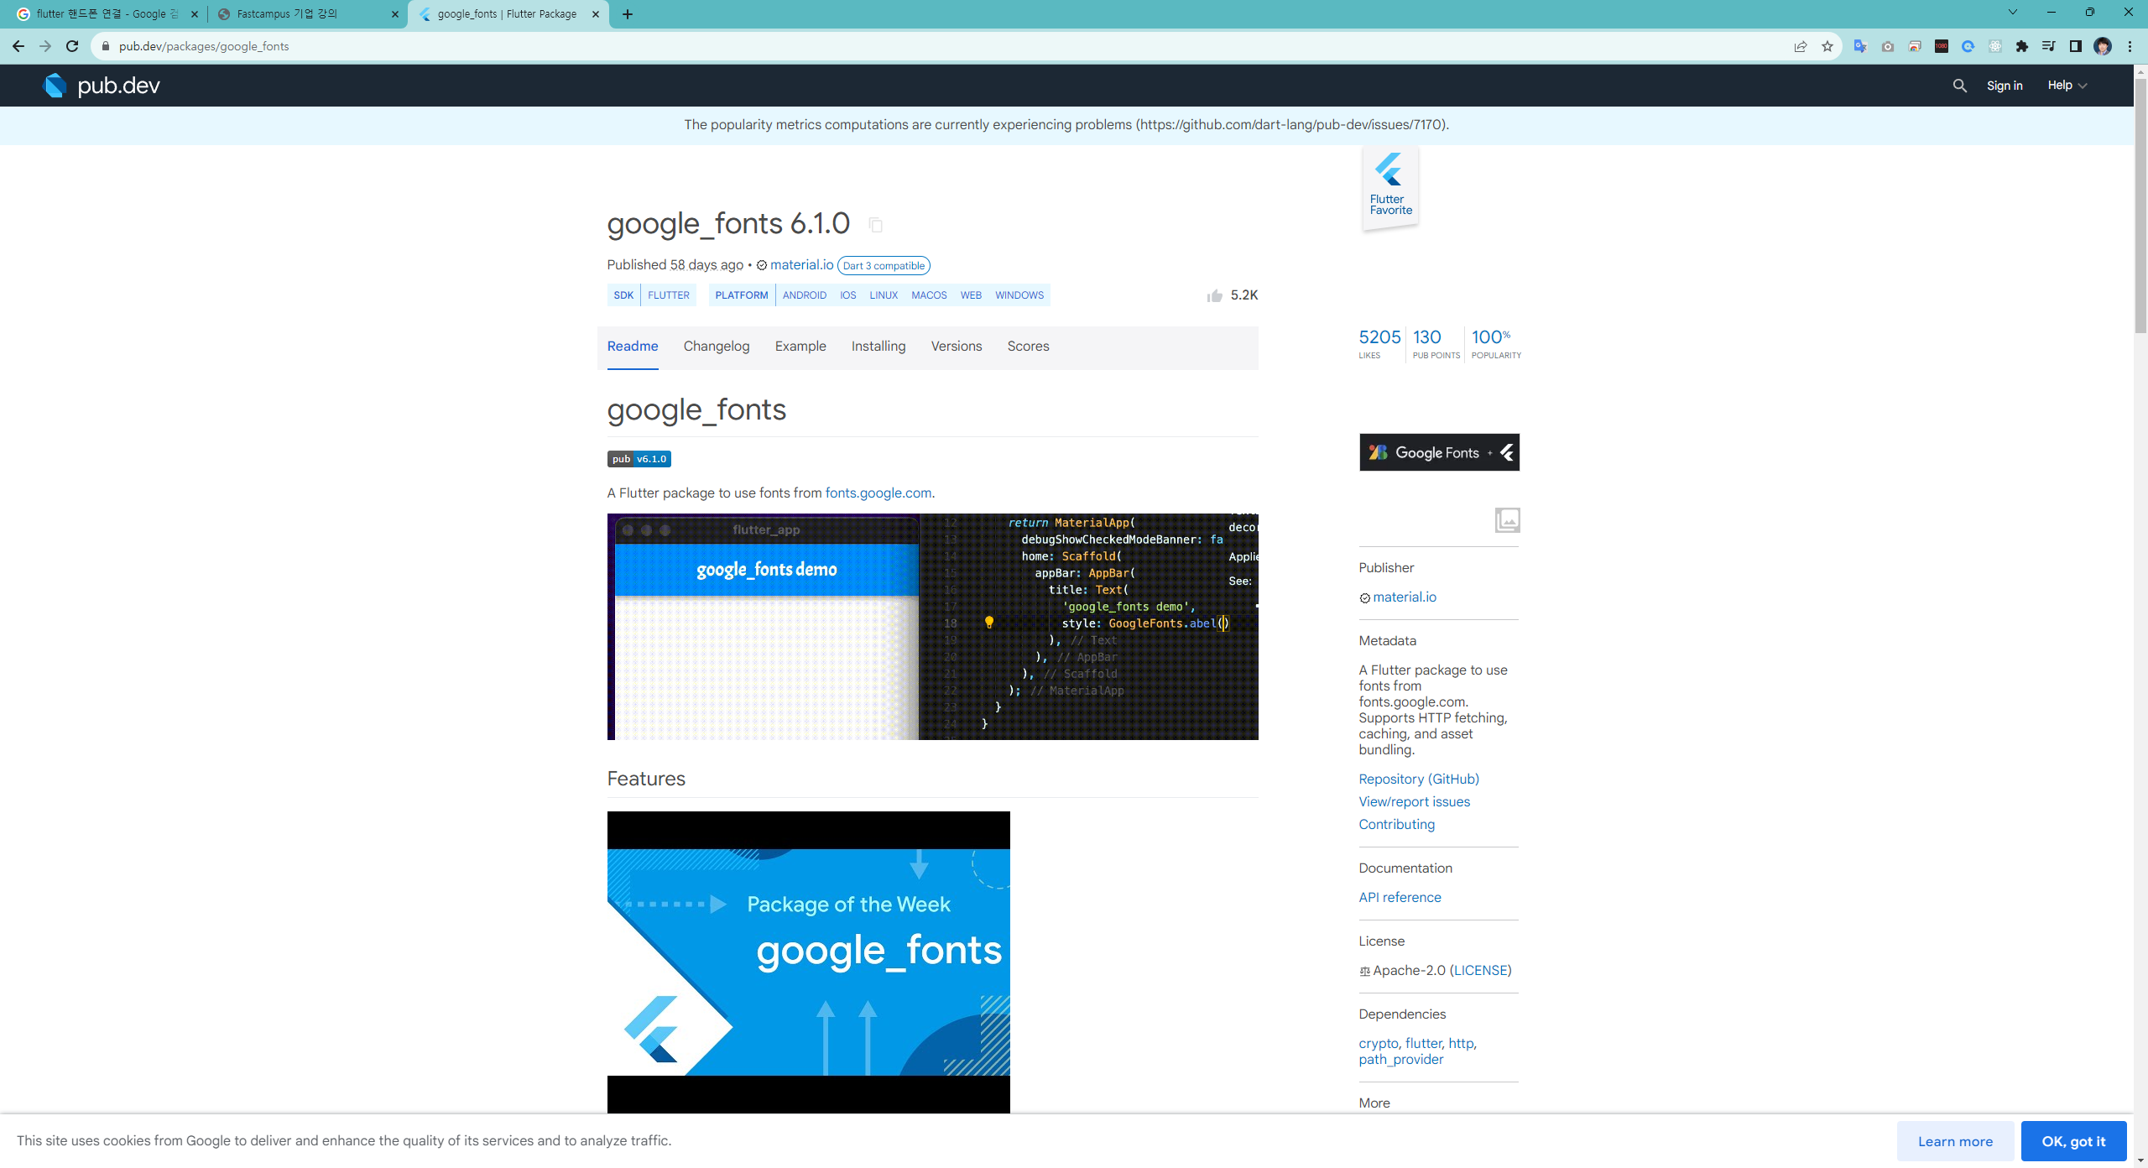Click the fonts.google.com link
Viewport: 2148px width, 1168px height.
point(878,493)
